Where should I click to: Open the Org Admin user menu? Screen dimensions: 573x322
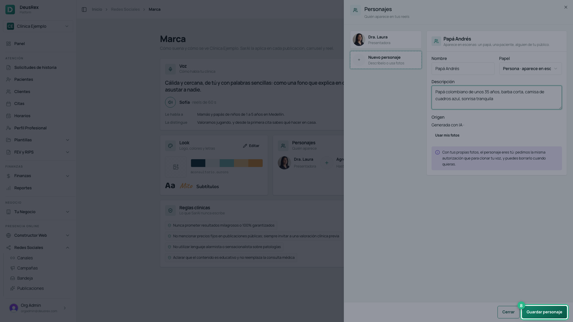[38, 308]
